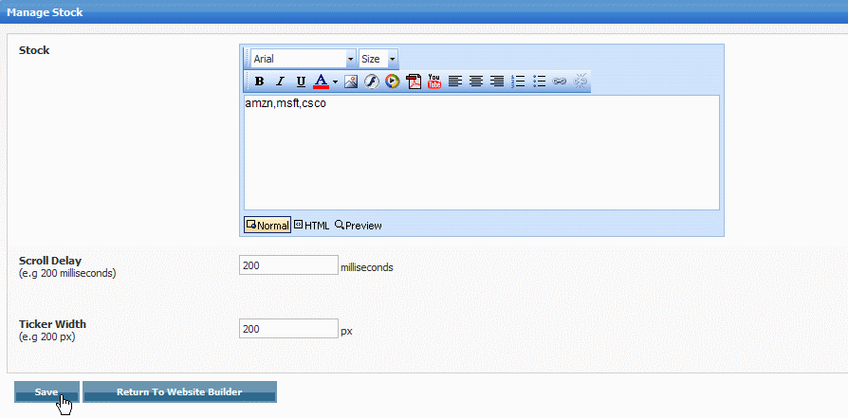
Task: Switch to Normal editing mode
Action: pyautogui.click(x=267, y=225)
